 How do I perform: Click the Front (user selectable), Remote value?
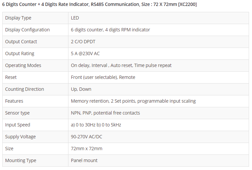point(103,77)
